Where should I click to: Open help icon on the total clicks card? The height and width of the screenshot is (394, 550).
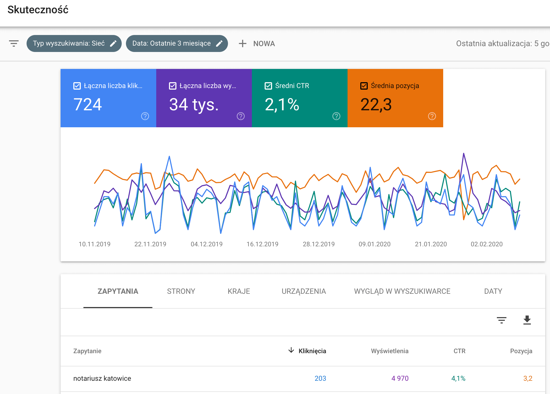(145, 116)
